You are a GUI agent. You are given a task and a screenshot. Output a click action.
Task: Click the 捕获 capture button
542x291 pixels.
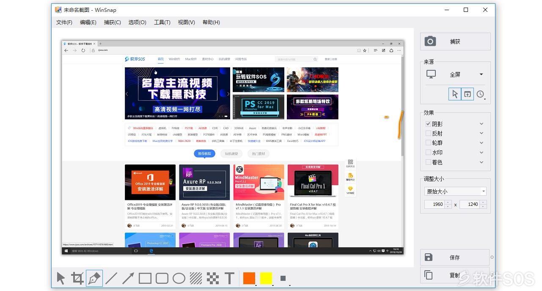point(455,42)
